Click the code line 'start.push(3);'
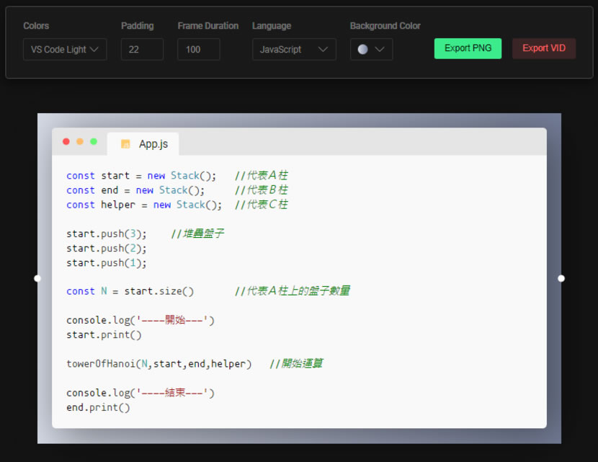This screenshot has width=598, height=462. [107, 234]
